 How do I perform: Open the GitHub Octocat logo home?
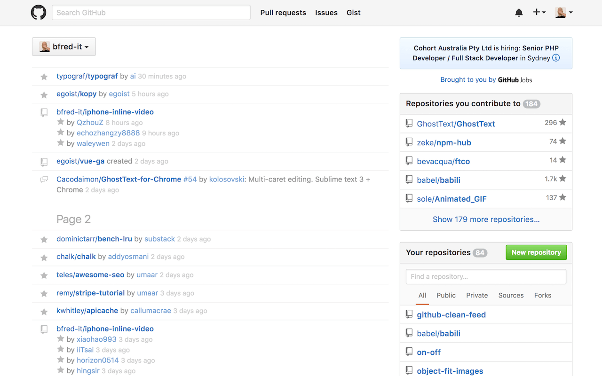point(39,13)
